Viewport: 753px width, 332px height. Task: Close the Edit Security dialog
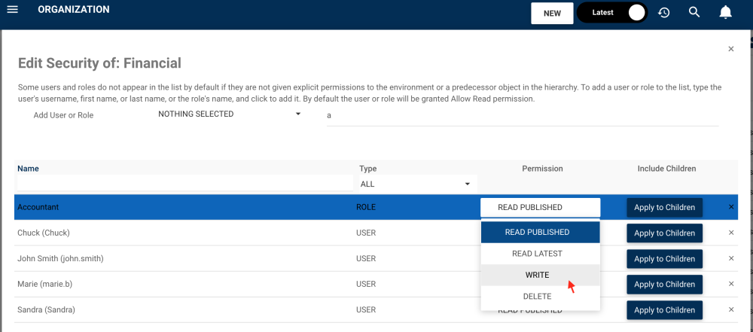tap(730, 49)
